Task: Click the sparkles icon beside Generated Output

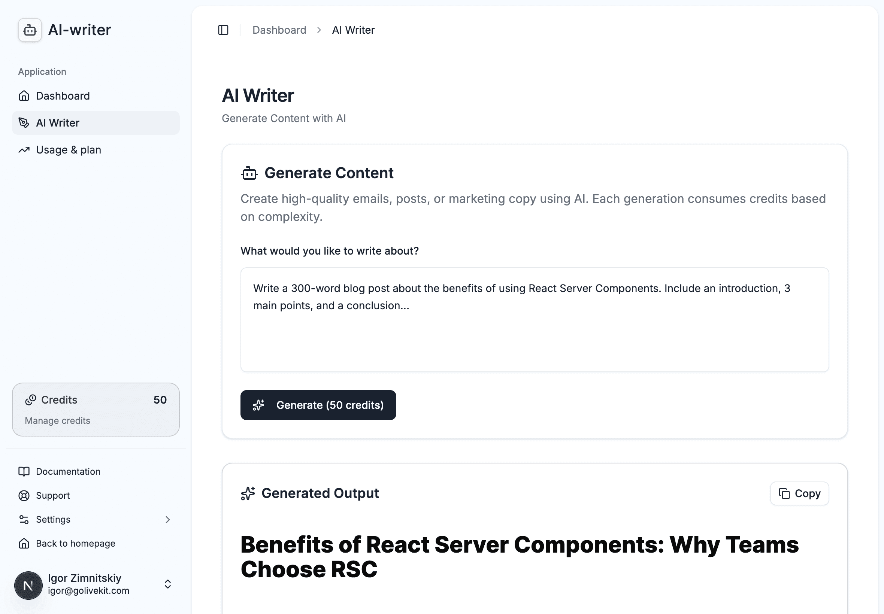Action: tap(248, 493)
